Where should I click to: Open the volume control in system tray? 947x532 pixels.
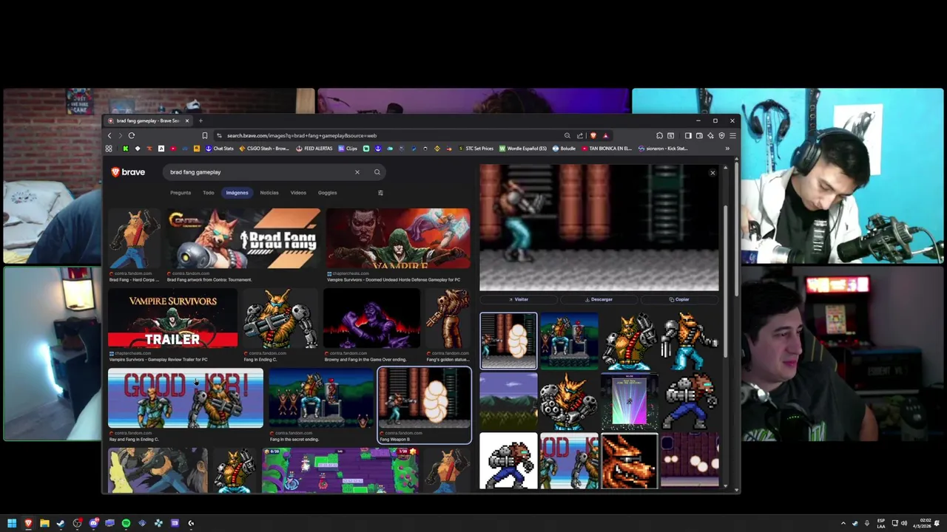(x=903, y=523)
